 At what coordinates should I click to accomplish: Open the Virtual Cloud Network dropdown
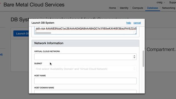(x=86, y=57)
